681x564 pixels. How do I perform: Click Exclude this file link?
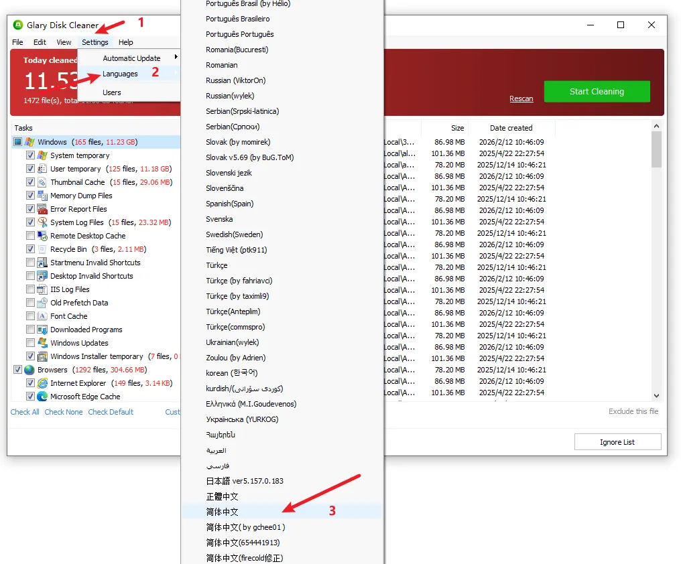[633, 411]
